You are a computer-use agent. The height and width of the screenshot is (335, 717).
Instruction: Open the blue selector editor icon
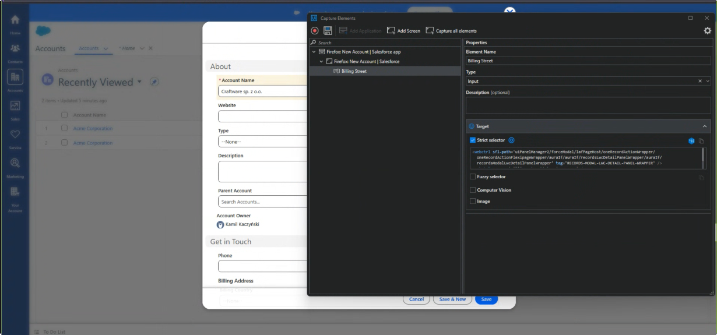(x=691, y=141)
